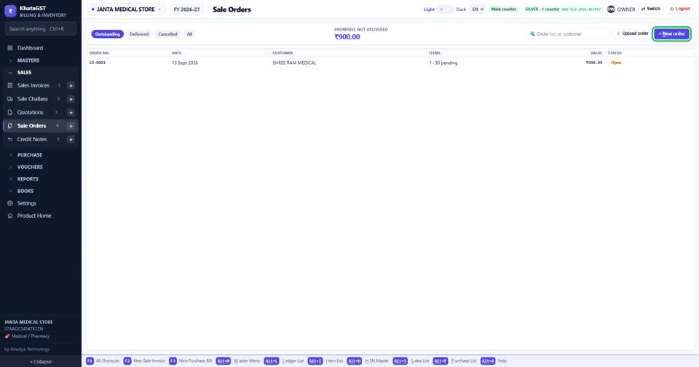This screenshot has width=699, height=367.
Task: Create a New order
Action: click(x=672, y=34)
